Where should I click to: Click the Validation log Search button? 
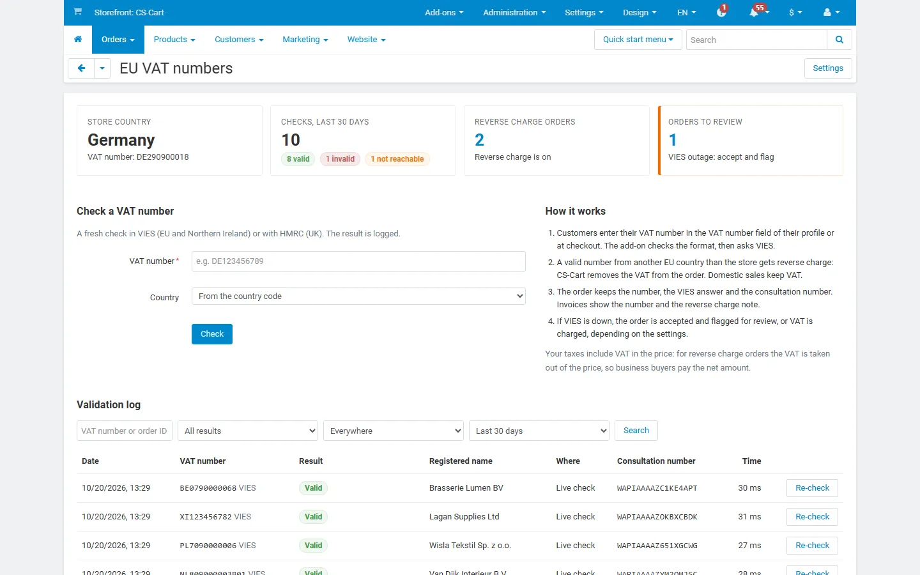636,431
